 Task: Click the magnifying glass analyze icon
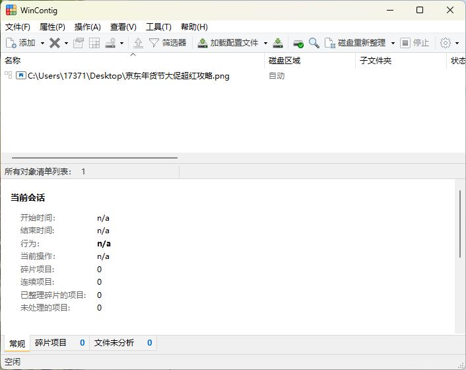(314, 43)
